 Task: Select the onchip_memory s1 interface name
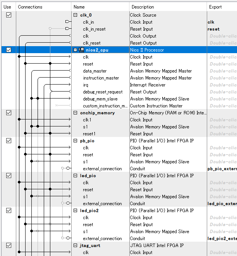85,127
